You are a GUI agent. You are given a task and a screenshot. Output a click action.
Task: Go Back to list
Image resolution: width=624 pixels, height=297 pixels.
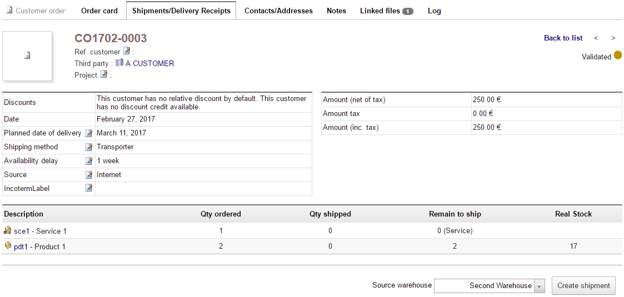click(x=563, y=38)
